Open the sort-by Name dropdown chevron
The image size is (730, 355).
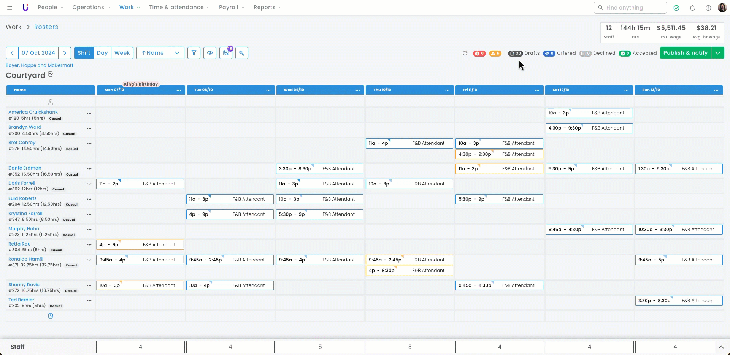click(177, 53)
